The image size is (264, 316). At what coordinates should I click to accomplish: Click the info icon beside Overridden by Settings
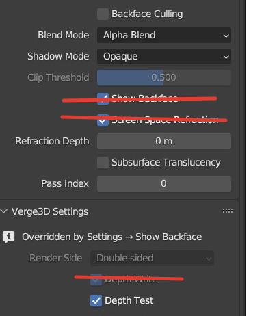point(9,237)
